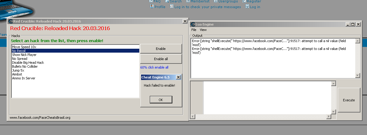
Task: Run the script with the Execute button
Action: [x=349, y=100]
